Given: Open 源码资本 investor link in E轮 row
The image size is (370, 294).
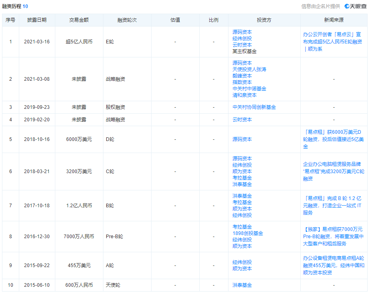Looking at the screenshot, I should 242,32.
